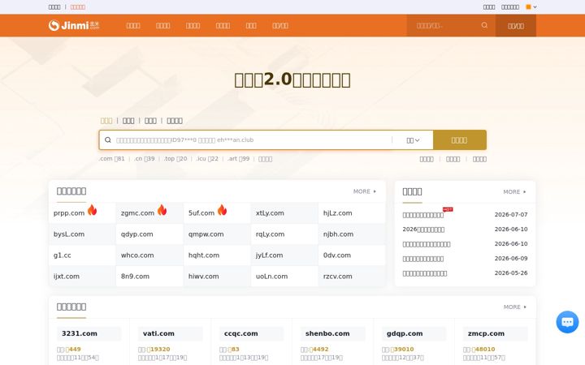The image size is (585, 365).
Task: Open the news item dated 2026-05-26
Action: pyautogui.click(x=425, y=273)
